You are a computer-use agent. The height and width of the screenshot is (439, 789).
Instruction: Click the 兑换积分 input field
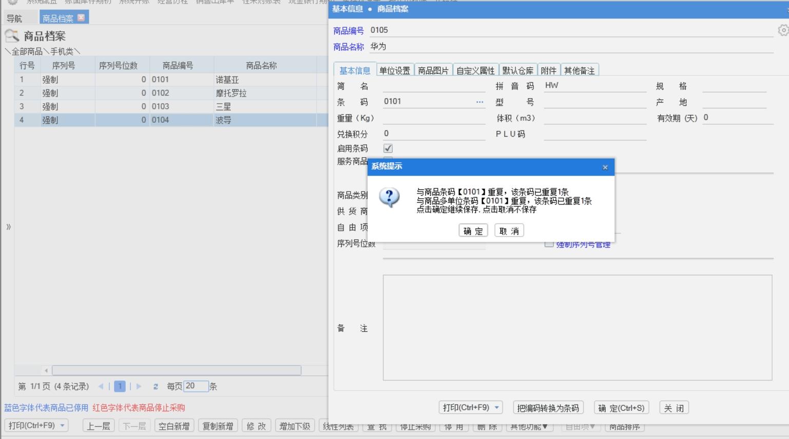click(434, 133)
